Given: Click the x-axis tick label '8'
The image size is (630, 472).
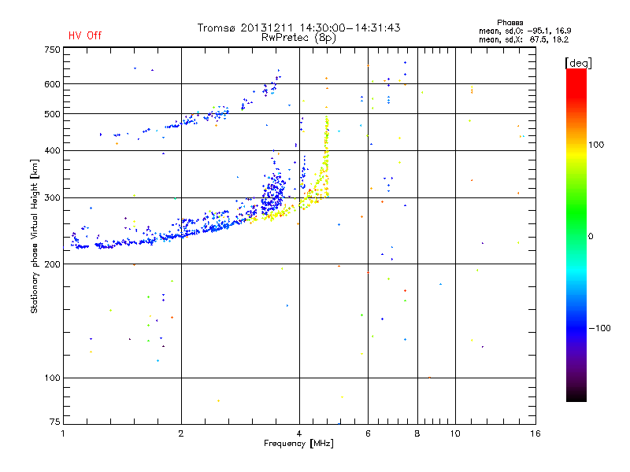Looking at the screenshot, I should coord(417,433).
